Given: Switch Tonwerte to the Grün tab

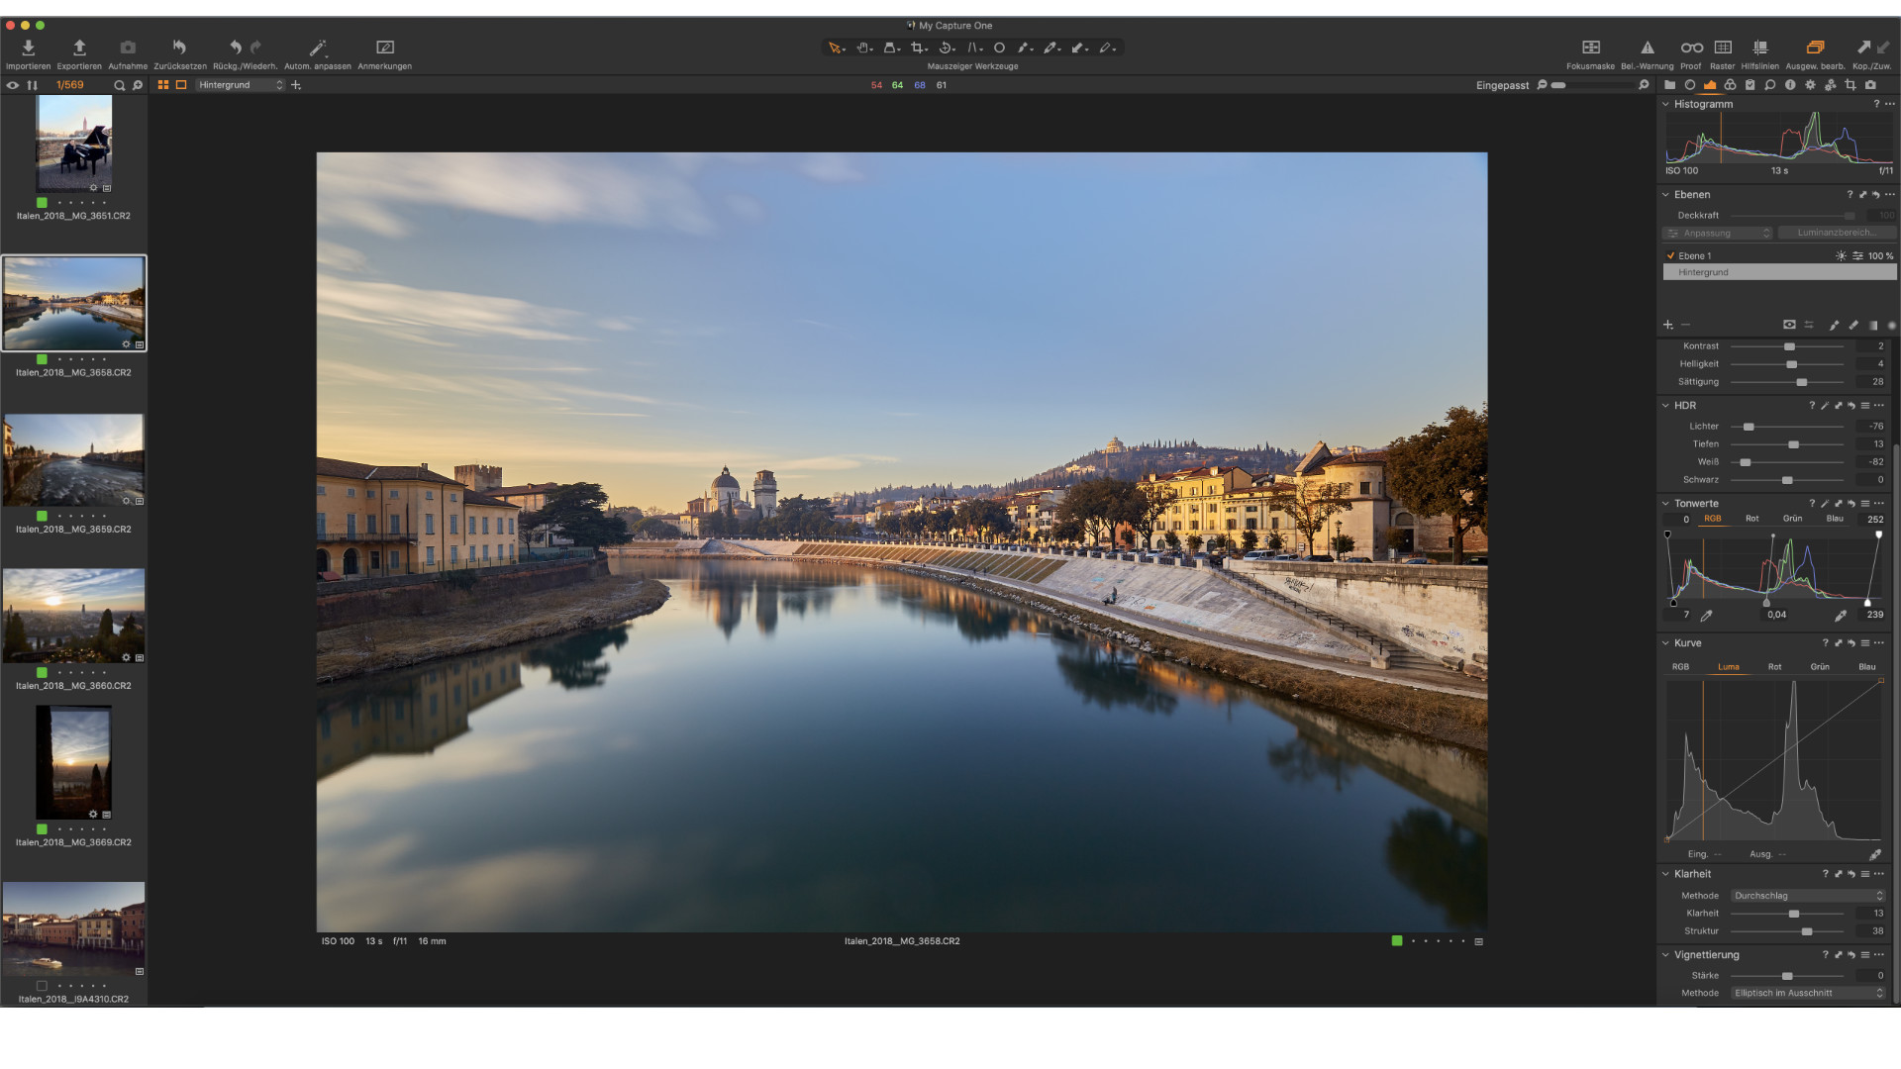Looking at the screenshot, I should coord(1792,519).
